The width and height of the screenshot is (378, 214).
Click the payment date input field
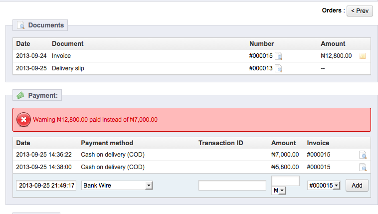[x=46, y=186]
